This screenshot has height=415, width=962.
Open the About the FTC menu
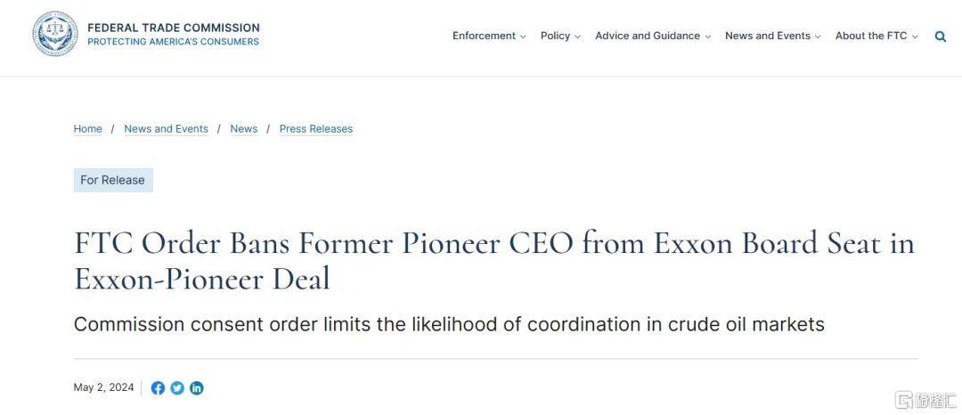pyautogui.click(x=870, y=36)
